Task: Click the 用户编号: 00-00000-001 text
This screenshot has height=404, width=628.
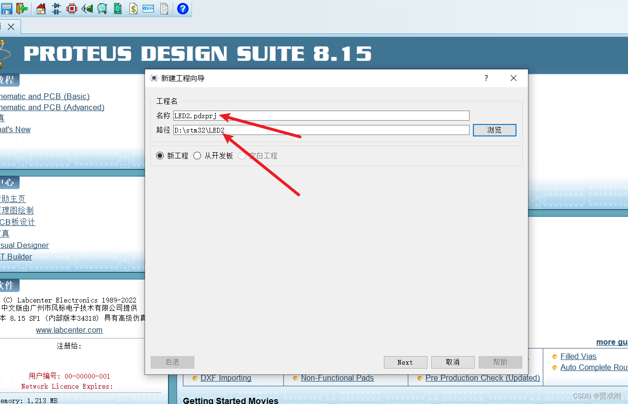Action: [x=69, y=376]
